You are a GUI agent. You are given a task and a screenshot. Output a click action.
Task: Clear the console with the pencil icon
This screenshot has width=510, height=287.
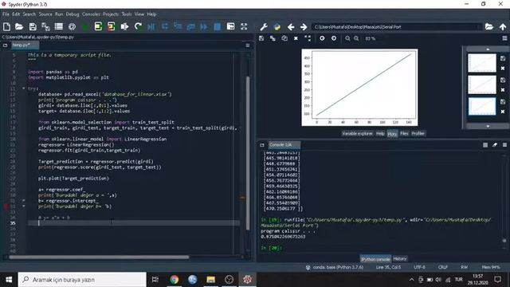pos(495,145)
